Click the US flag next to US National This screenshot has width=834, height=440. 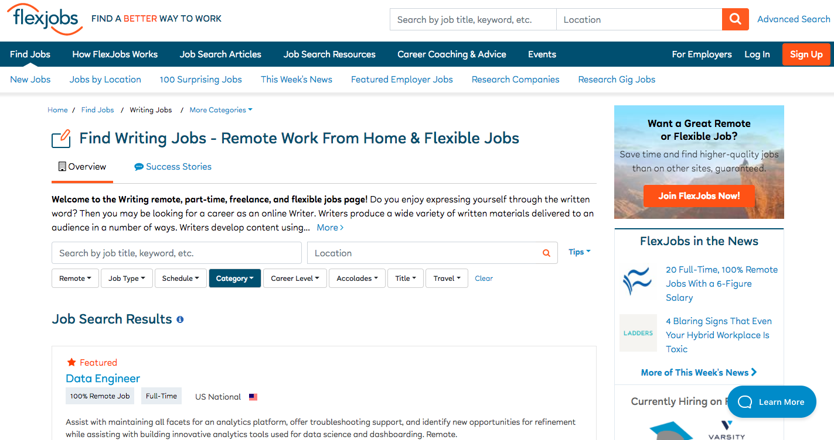(253, 397)
